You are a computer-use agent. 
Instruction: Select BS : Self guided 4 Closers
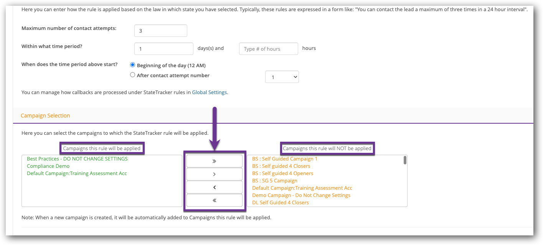click(x=281, y=166)
